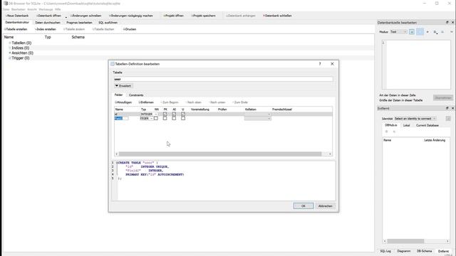Close the Entfernt panel
This screenshot has width=456, height=256.
tap(452, 108)
